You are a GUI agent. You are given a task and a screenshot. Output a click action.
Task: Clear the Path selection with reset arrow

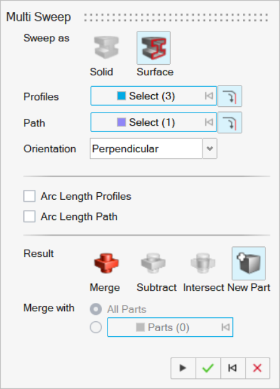click(x=209, y=122)
